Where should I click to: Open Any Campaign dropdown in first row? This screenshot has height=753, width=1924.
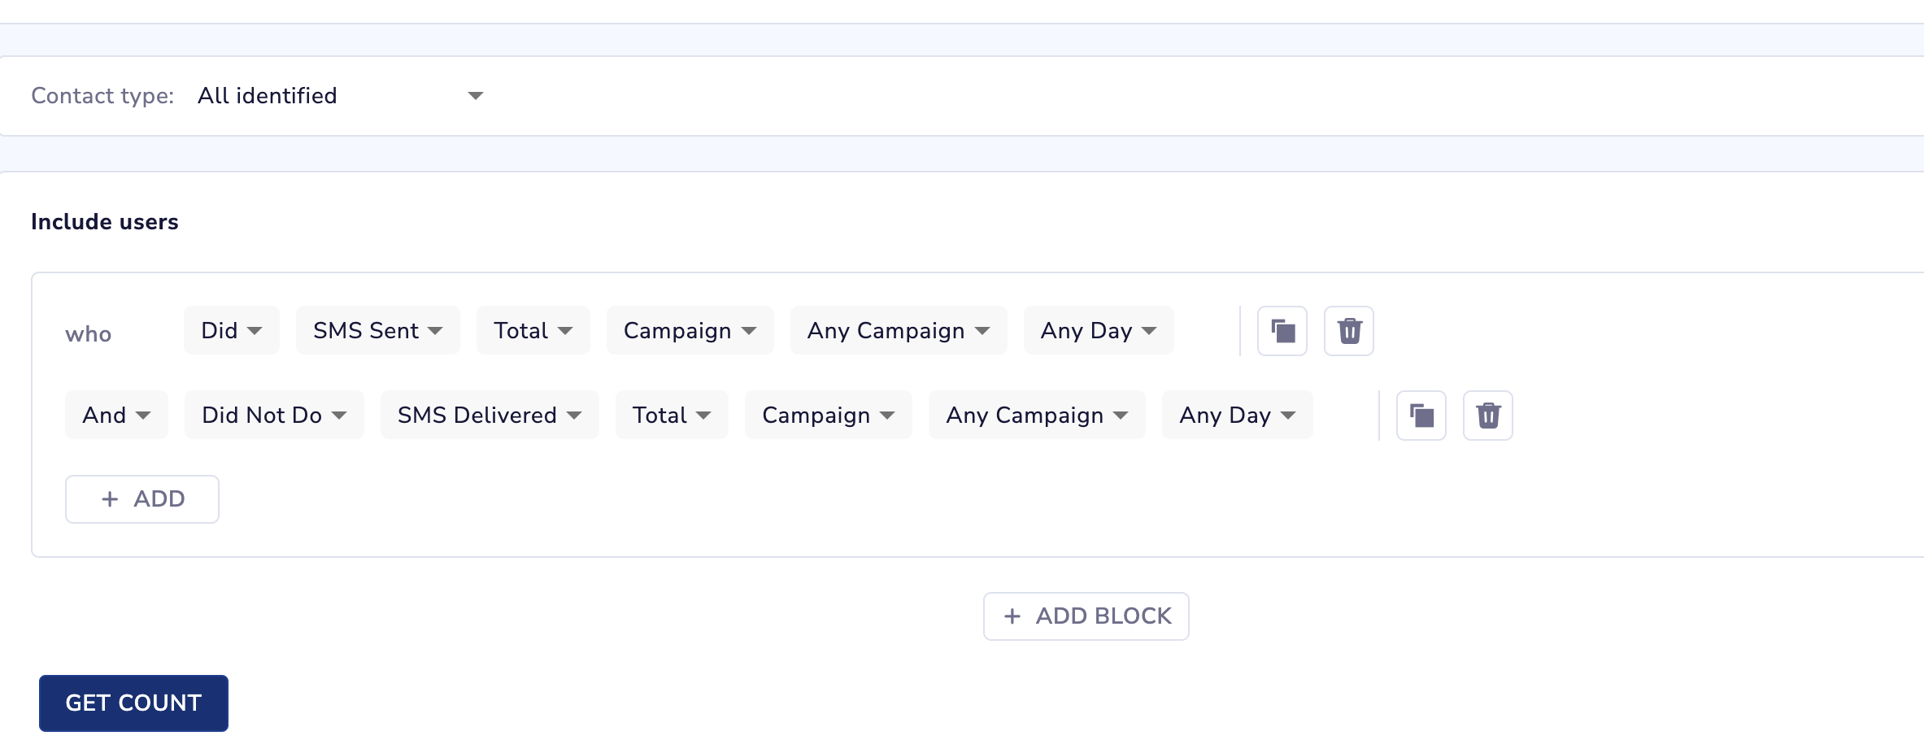[898, 330]
